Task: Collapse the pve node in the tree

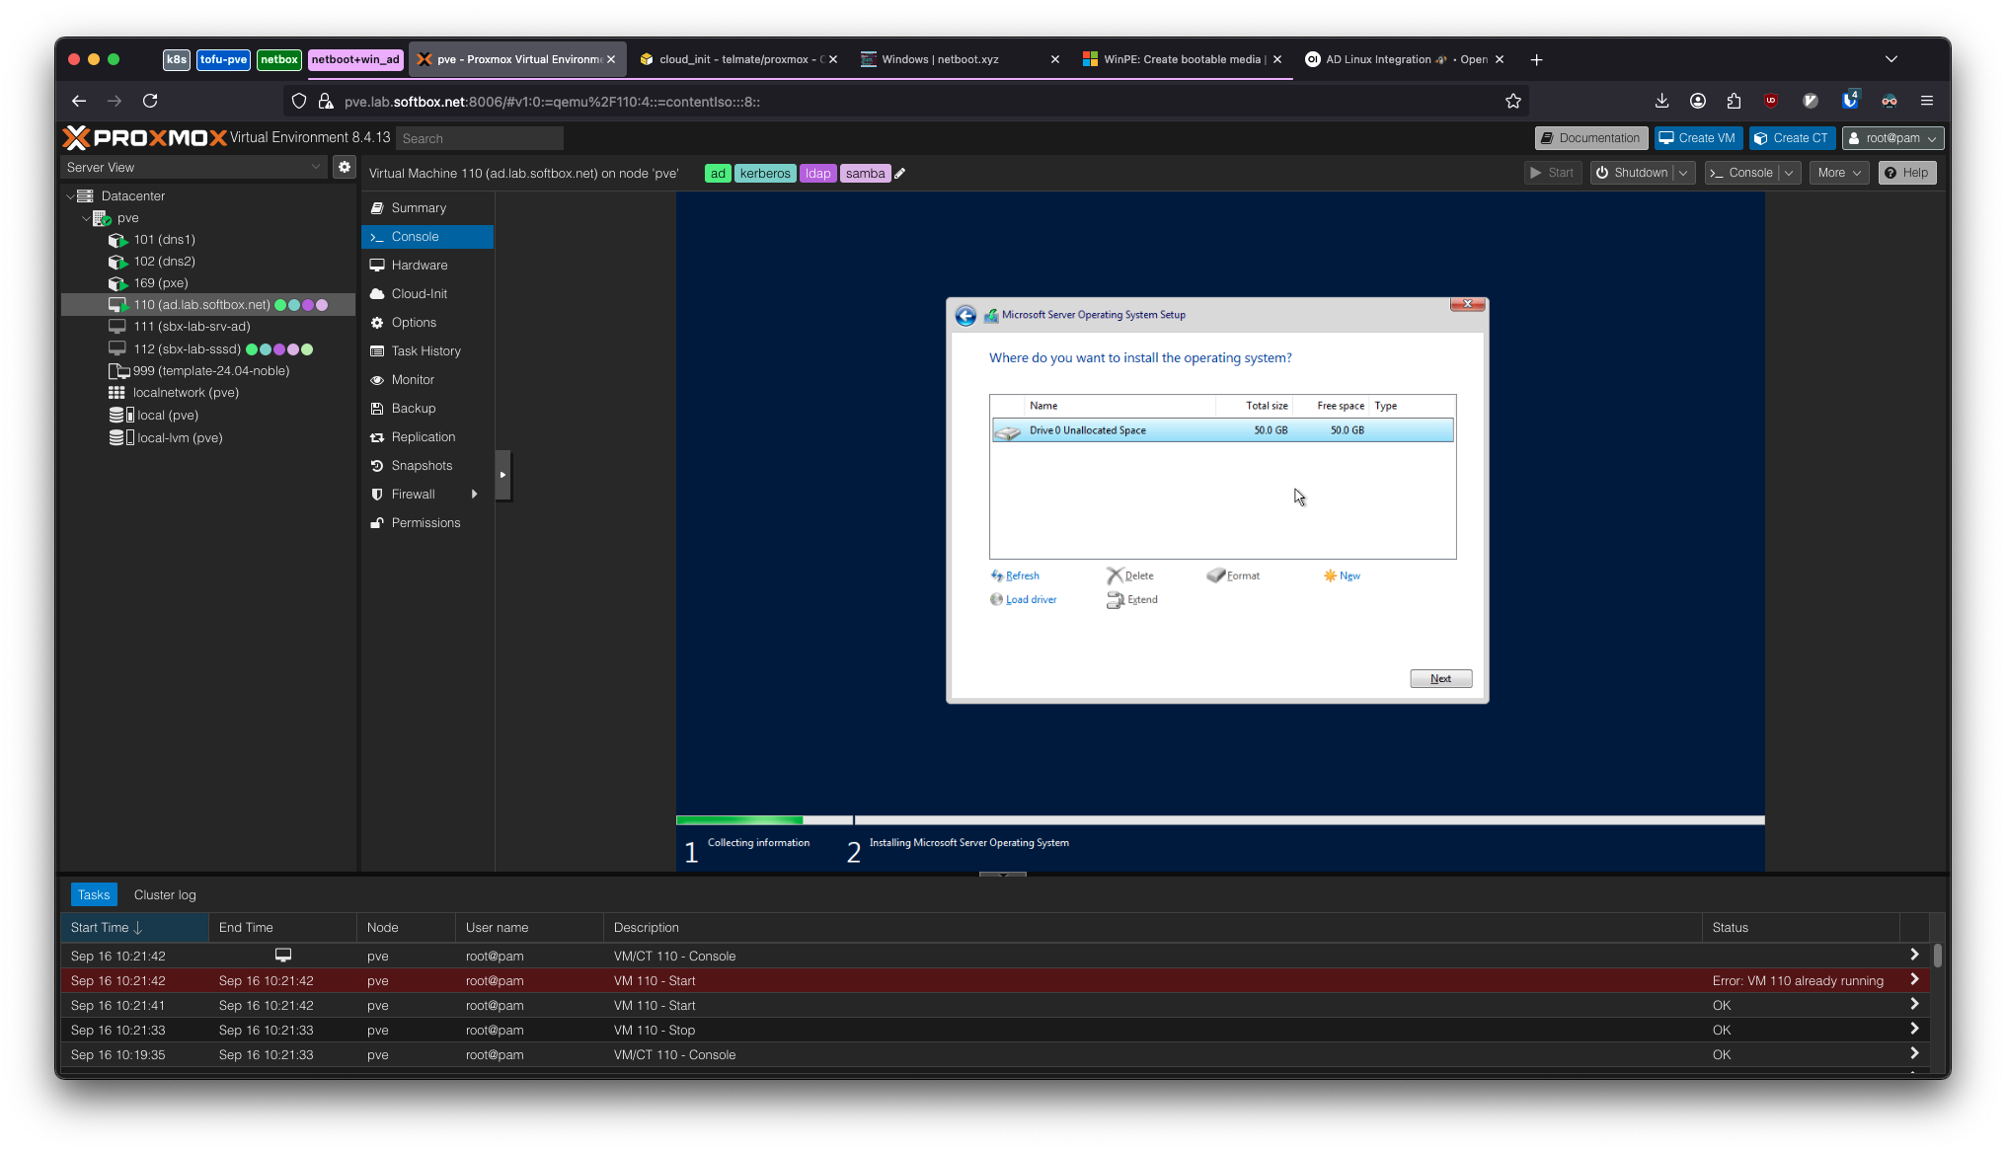Action: 87,218
